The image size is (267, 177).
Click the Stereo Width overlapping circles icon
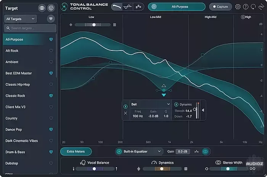(218, 162)
